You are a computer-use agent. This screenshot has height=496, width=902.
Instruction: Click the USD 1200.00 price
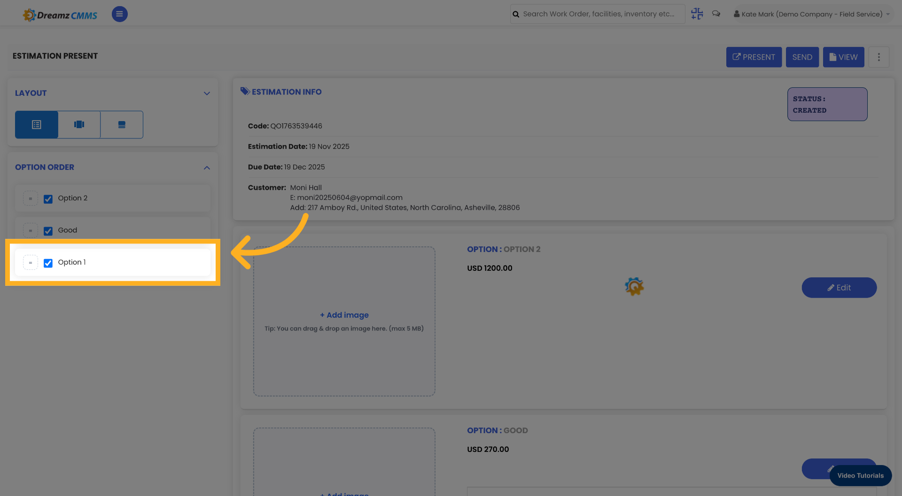(x=490, y=268)
